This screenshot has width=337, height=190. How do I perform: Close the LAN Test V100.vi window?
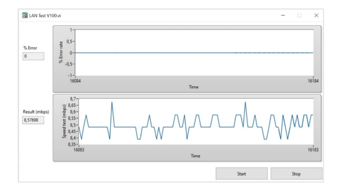click(x=316, y=16)
